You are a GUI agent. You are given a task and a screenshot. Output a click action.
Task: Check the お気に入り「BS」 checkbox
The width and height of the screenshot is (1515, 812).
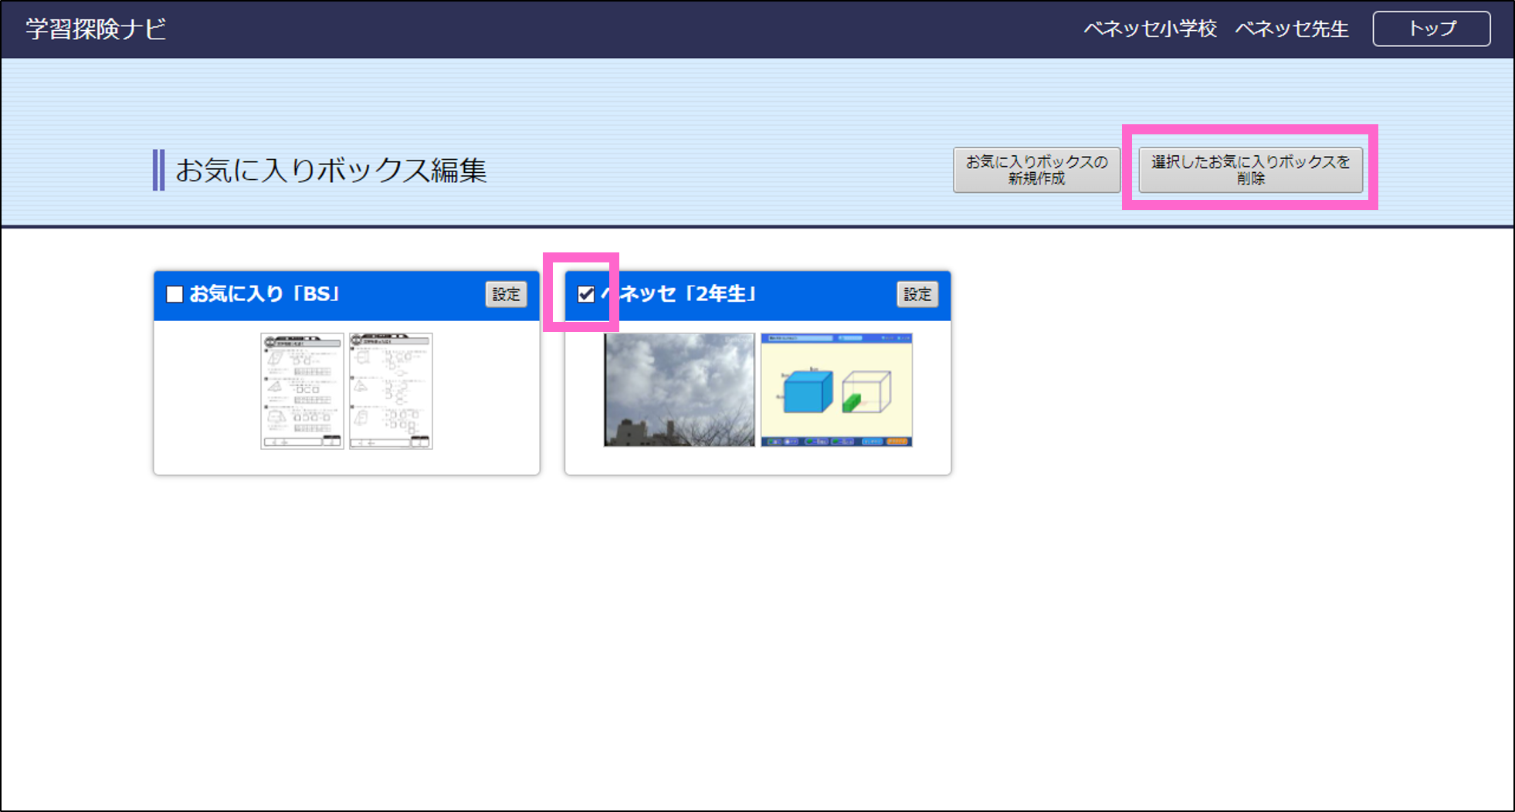[175, 294]
